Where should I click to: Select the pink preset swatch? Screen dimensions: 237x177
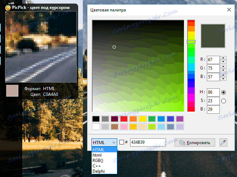(124, 127)
